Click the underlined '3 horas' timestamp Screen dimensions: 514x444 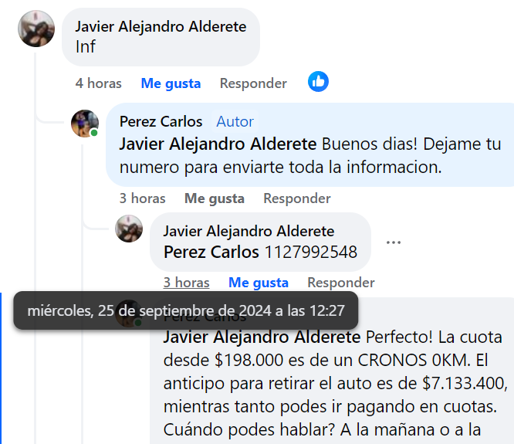click(x=186, y=283)
